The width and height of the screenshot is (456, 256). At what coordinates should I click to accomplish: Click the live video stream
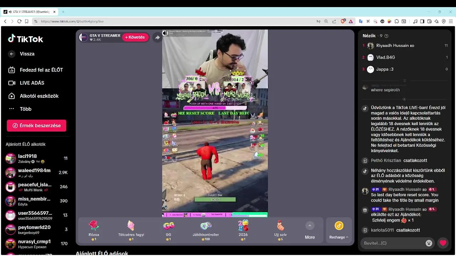215,123
